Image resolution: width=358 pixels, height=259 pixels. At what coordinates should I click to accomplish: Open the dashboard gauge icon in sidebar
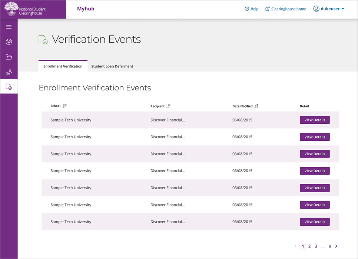[x=9, y=42]
